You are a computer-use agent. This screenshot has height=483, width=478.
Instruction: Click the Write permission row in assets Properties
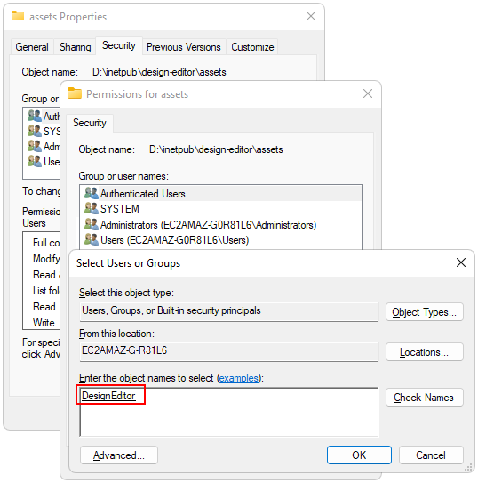tap(44, 323)
